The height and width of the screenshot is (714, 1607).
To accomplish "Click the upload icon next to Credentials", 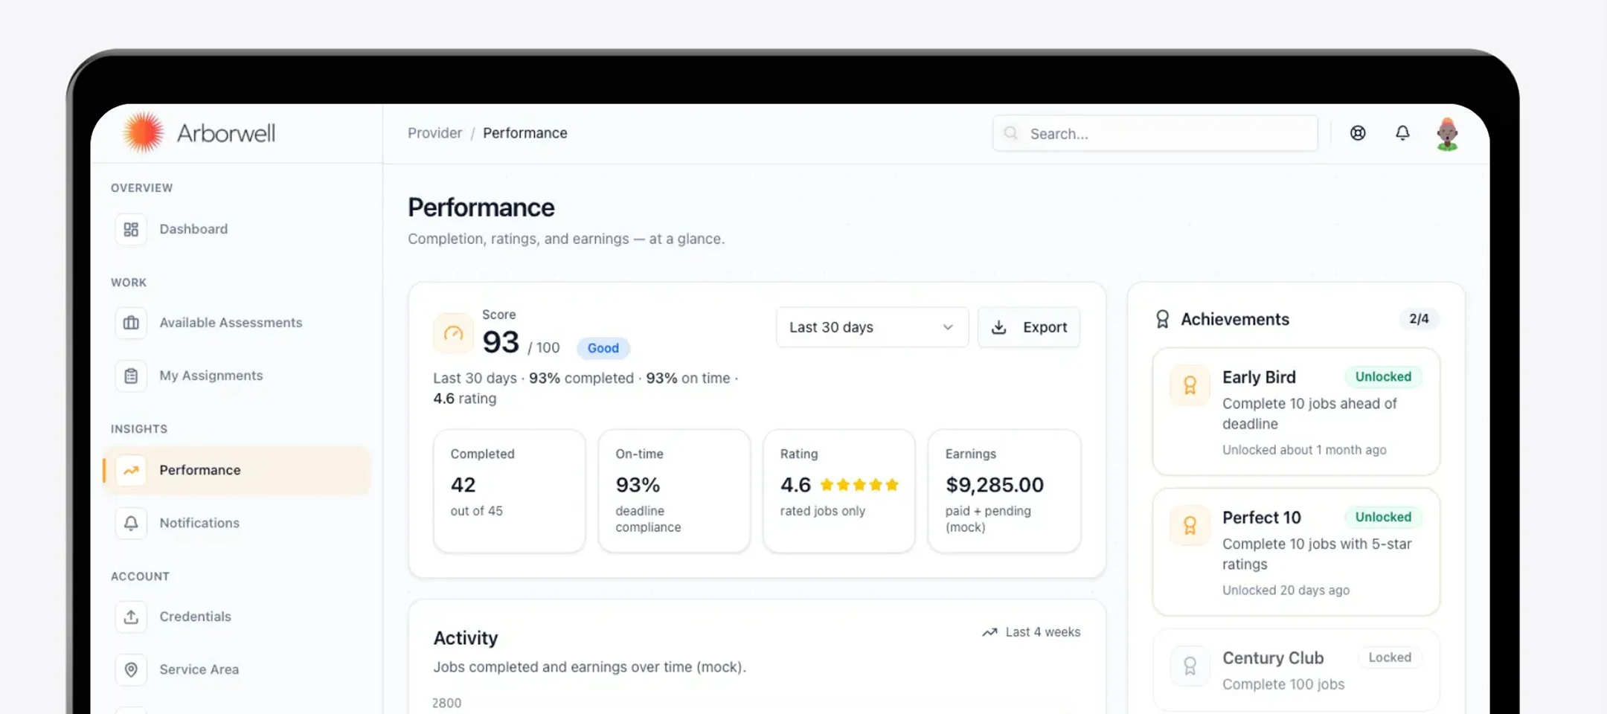I will pos(131,617).
